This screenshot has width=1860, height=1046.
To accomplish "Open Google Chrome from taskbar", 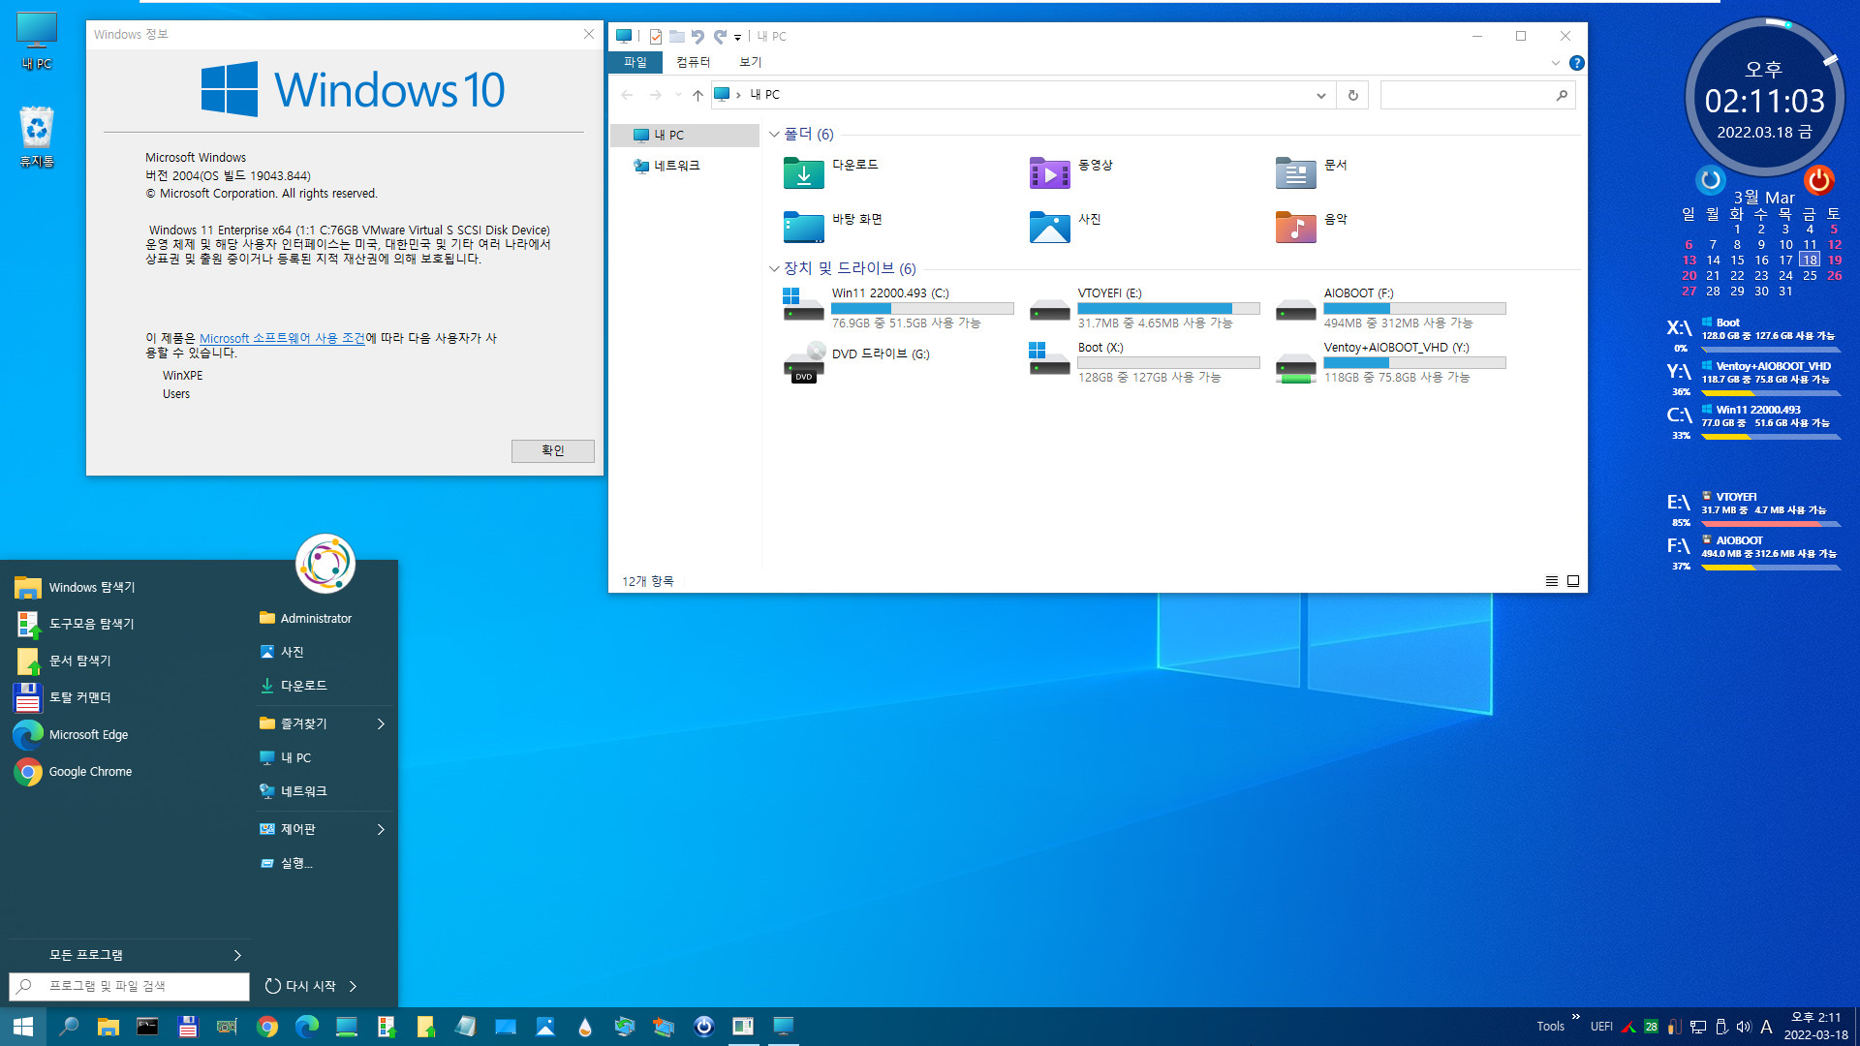I will [265, 1026].
